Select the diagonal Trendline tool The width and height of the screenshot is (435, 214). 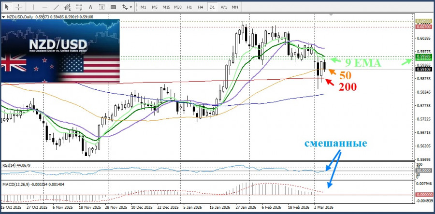click(57, 7)
